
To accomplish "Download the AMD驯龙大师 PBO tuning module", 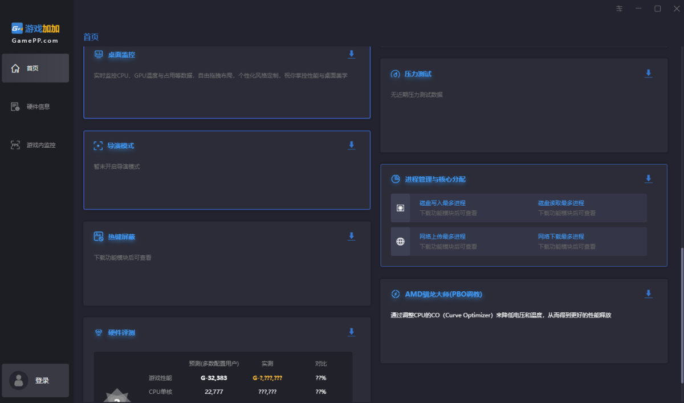I will [648, 294].
